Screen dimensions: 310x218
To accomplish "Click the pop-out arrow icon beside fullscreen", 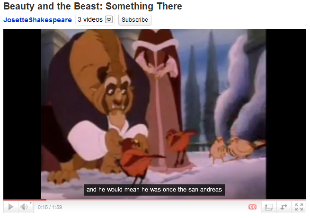I will 283,207.
